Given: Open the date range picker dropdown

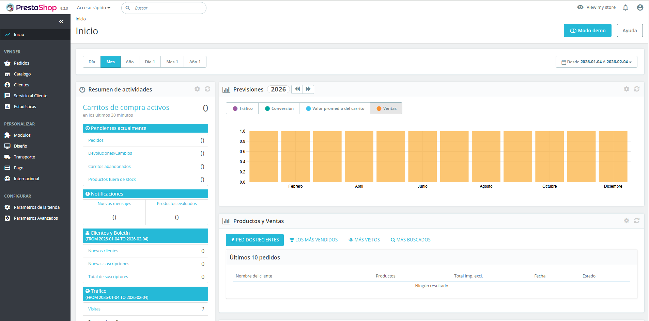Looking at the screenshot, I should click(596, 62).
